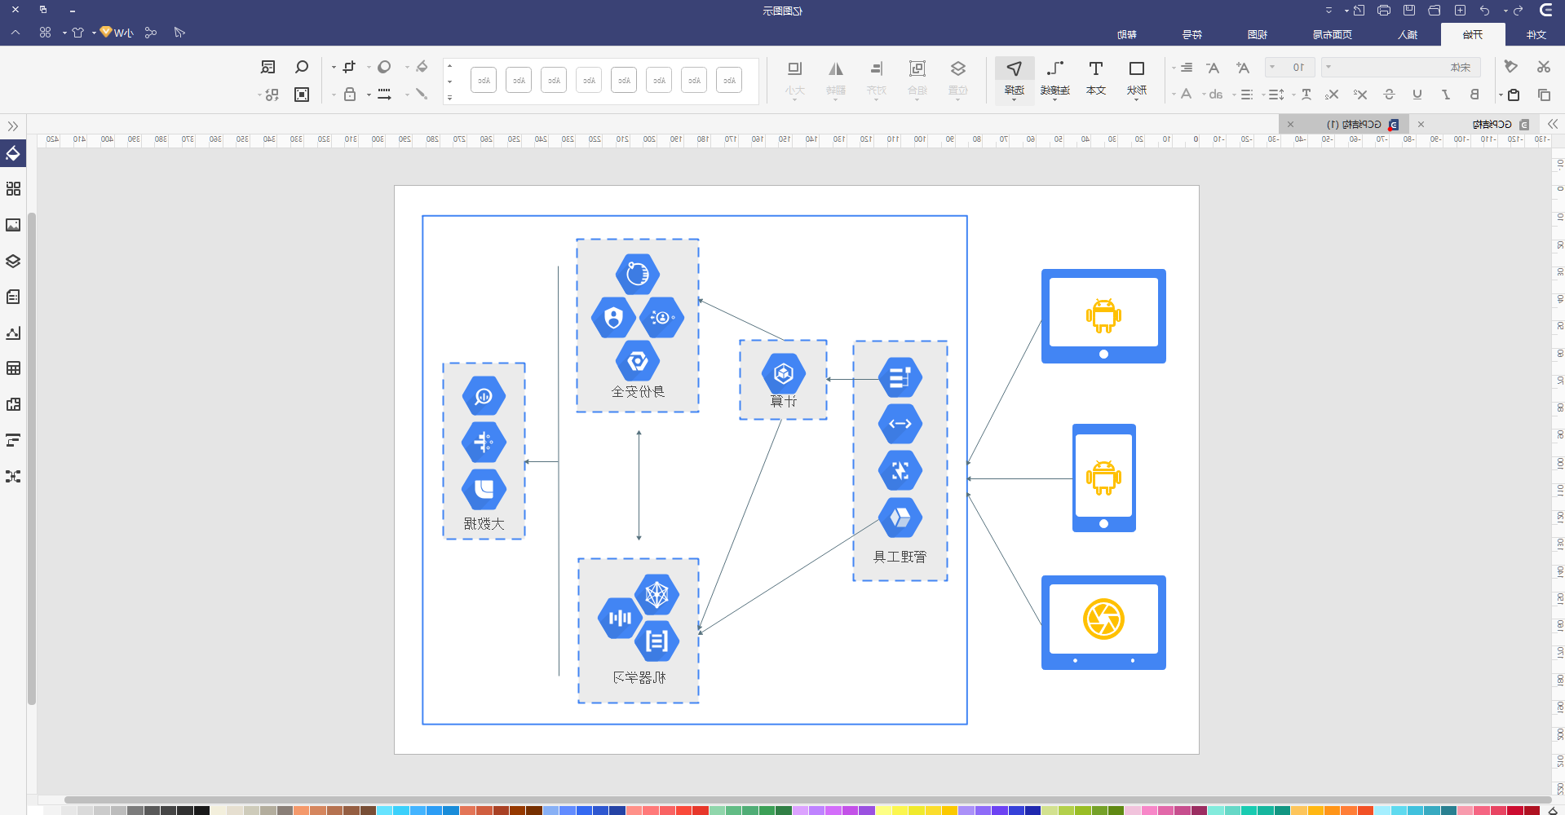
Task: Toggle subscript formatting
Action: (x=1332, y=95)
